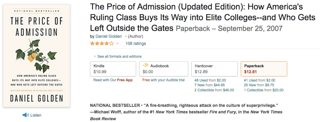331x122 pixels.
Task: Click Free with your Audible trial link
Action: pyautogui.click(x=164, y=80)
